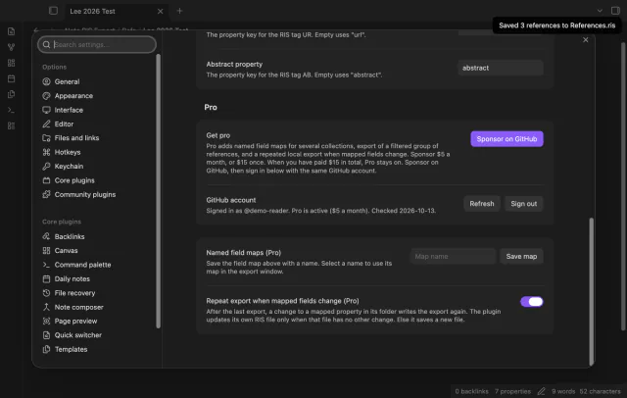This screenshot has width=627, height=398.
Task: Click the graph view ribbon icon
Action: [x=11, y=47]
